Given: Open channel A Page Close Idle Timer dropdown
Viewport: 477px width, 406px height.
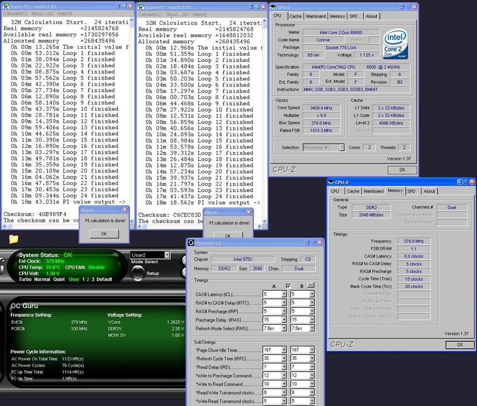Looking at the screenshot, I should pyautogui.click(x=284, y=350).
